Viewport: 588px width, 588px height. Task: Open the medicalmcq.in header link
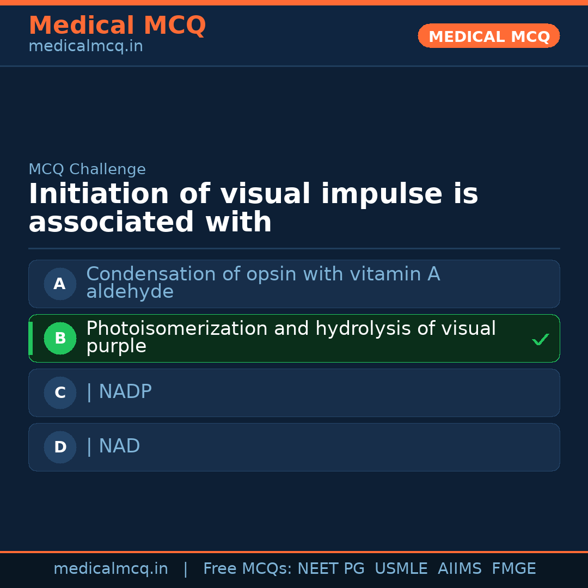coord(85,47)
